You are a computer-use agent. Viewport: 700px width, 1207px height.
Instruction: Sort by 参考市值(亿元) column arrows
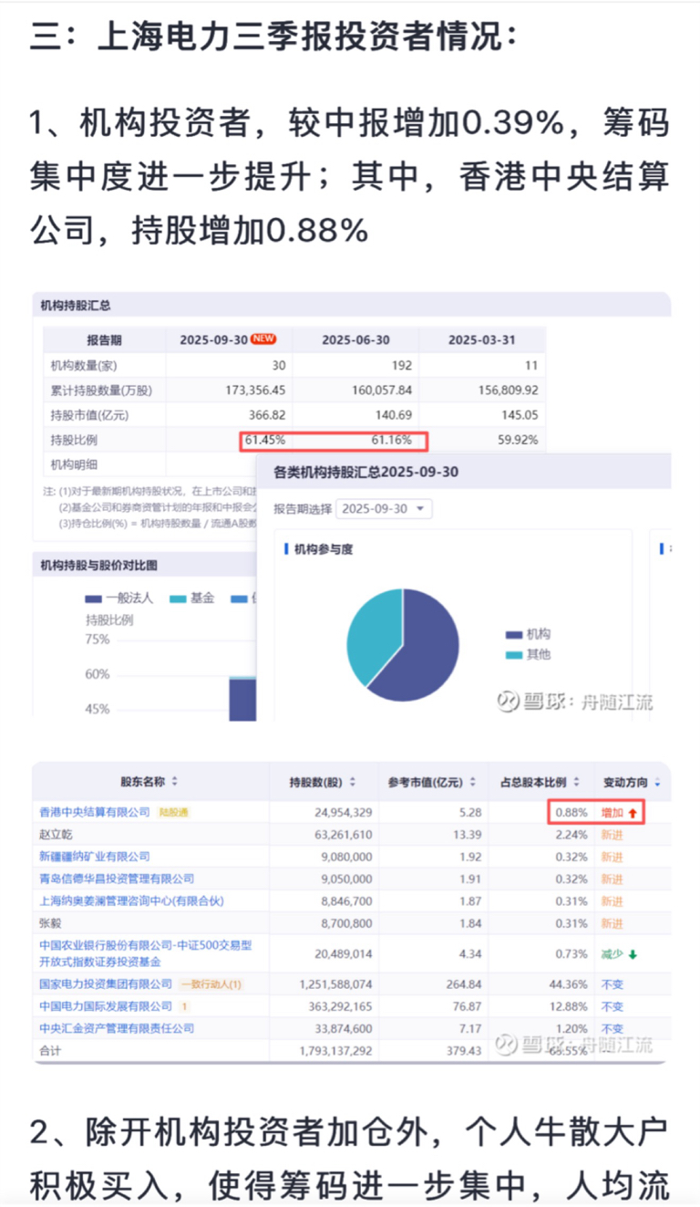point(473,782)
